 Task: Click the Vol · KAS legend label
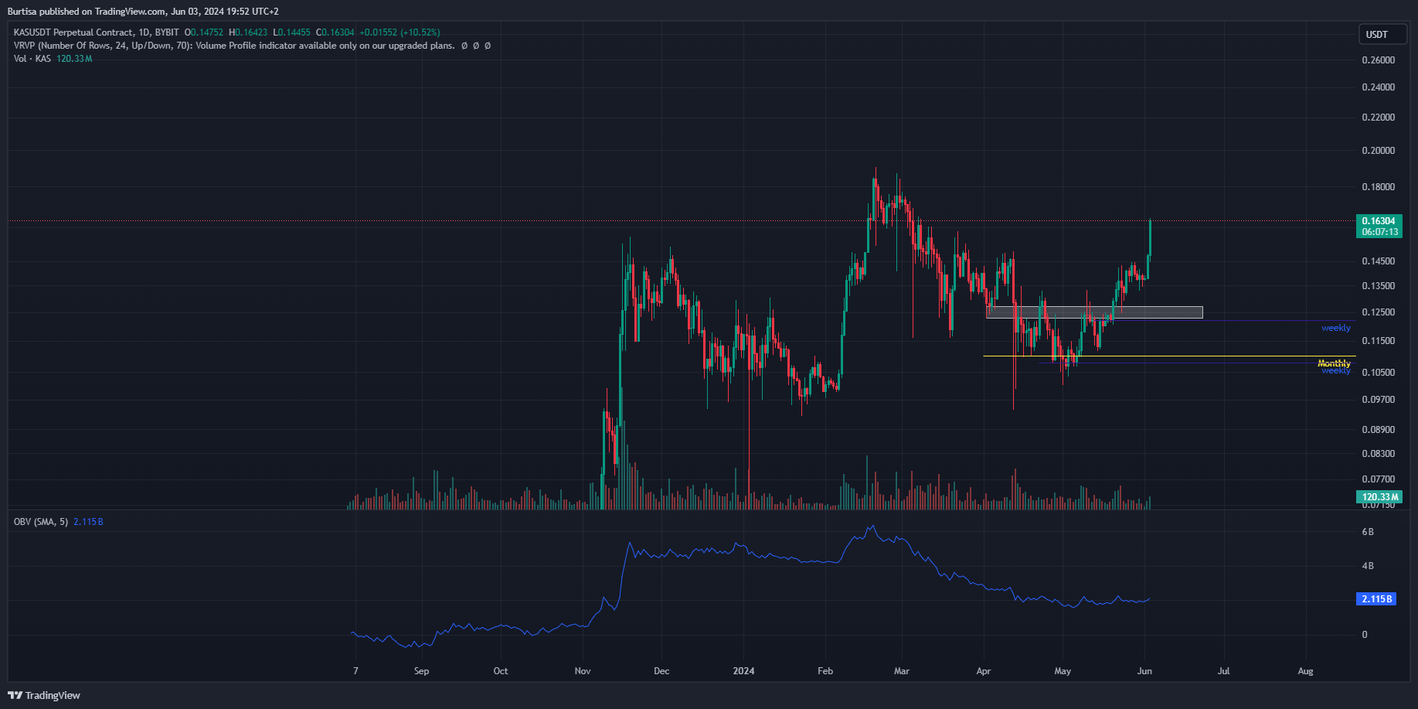point(32,59)
